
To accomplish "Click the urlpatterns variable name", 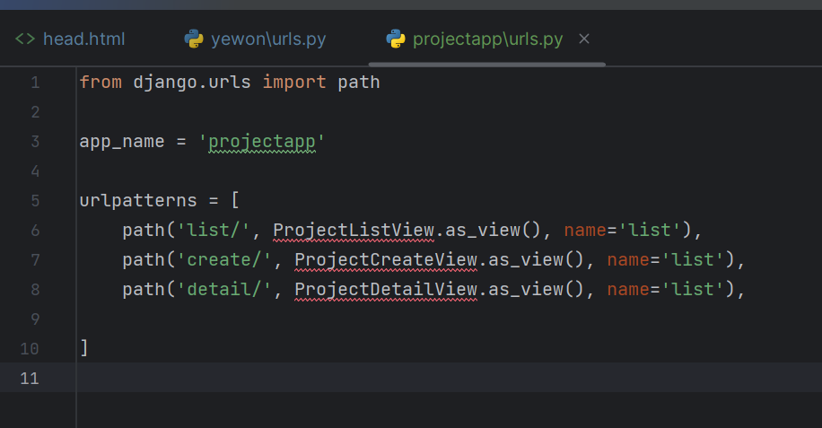I will click(x=138, y=201).
